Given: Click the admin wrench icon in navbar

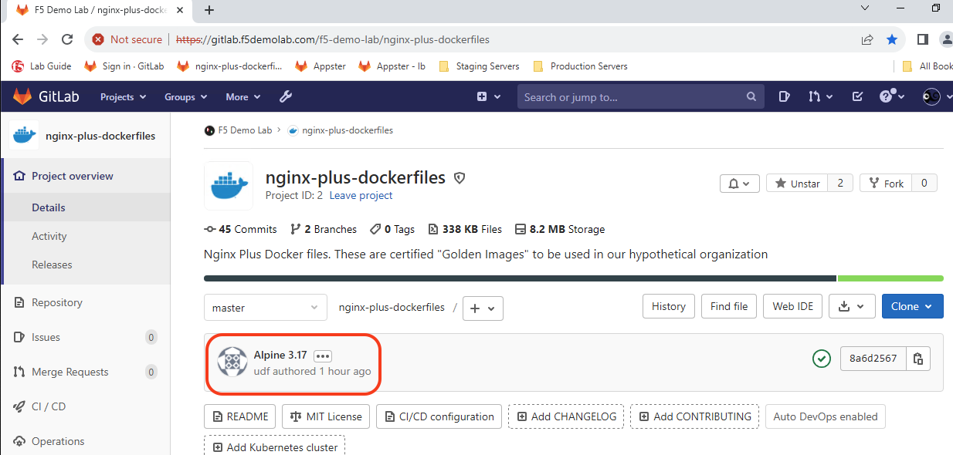Looking at the screenshot, I should click(285, 97).
